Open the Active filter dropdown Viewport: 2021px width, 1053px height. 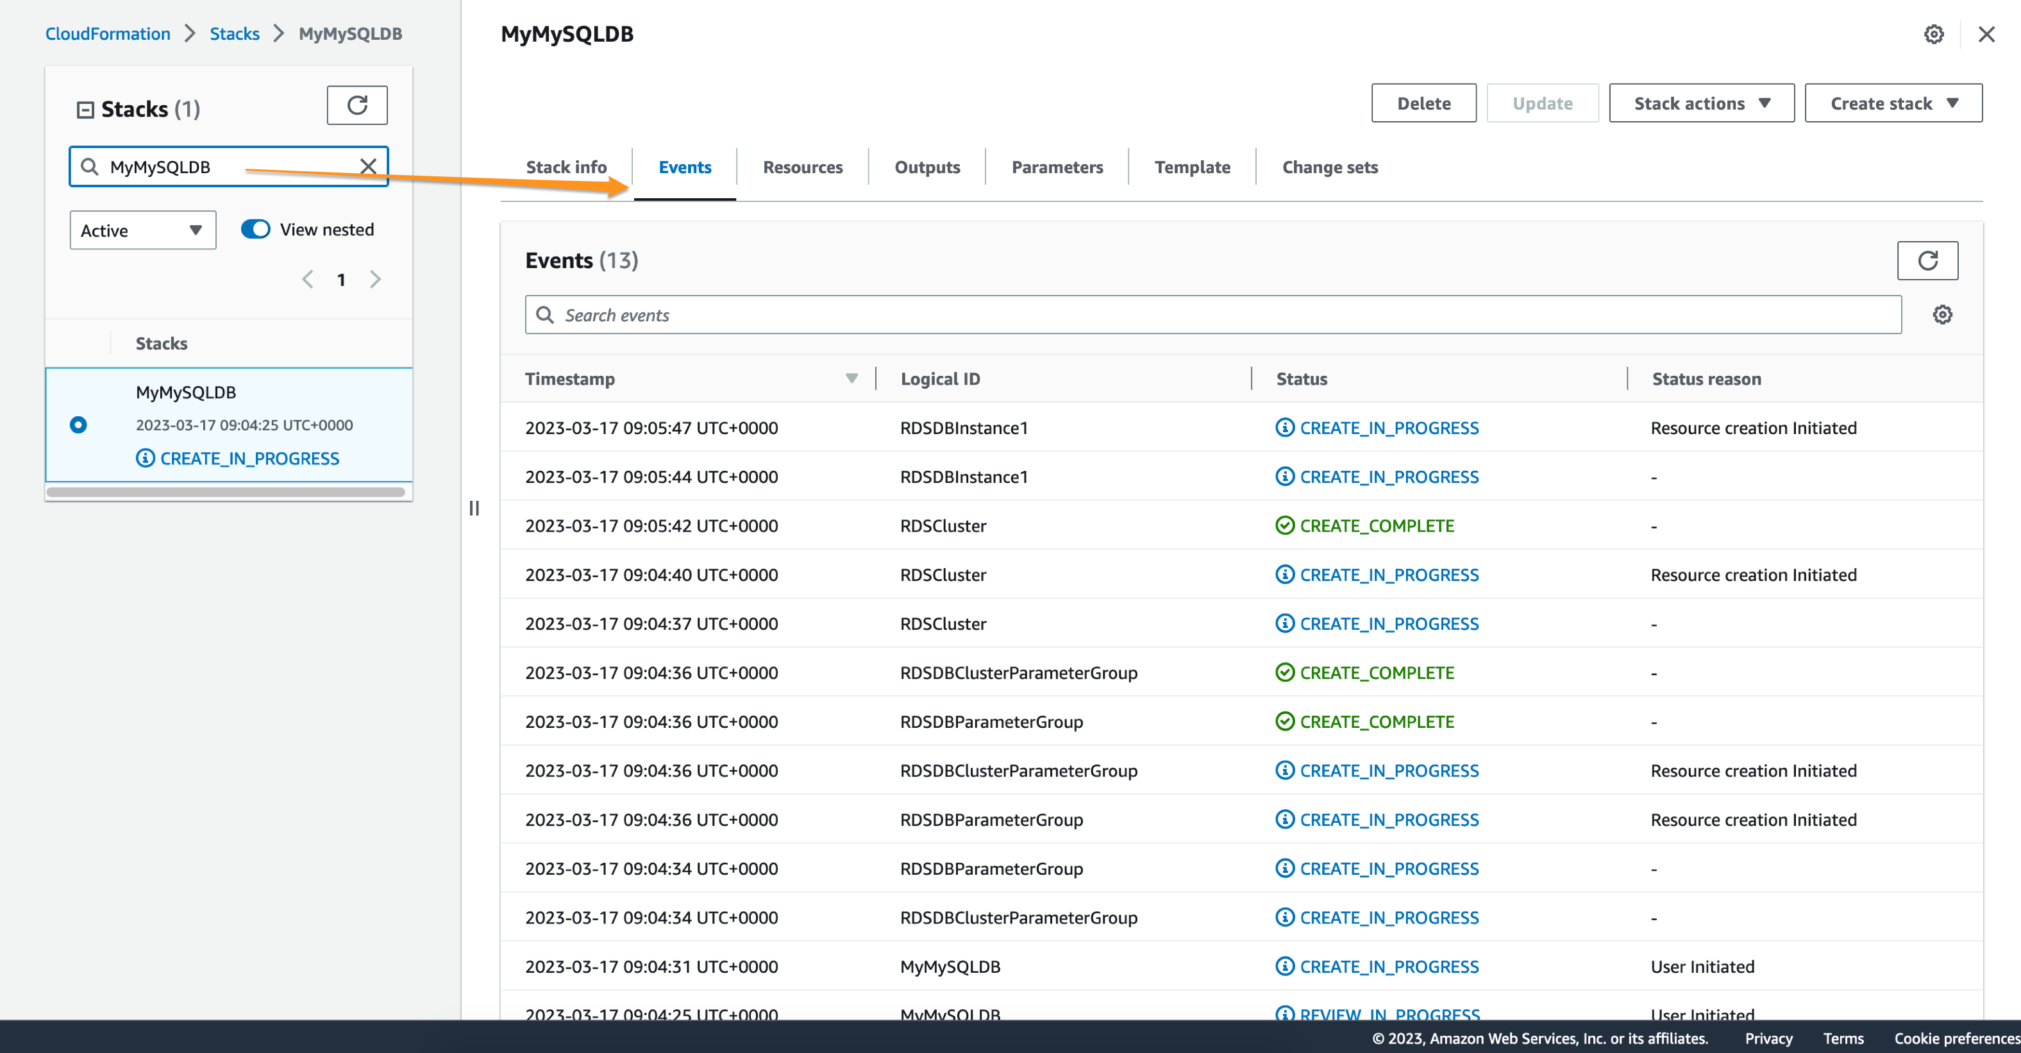coord(143,230)
